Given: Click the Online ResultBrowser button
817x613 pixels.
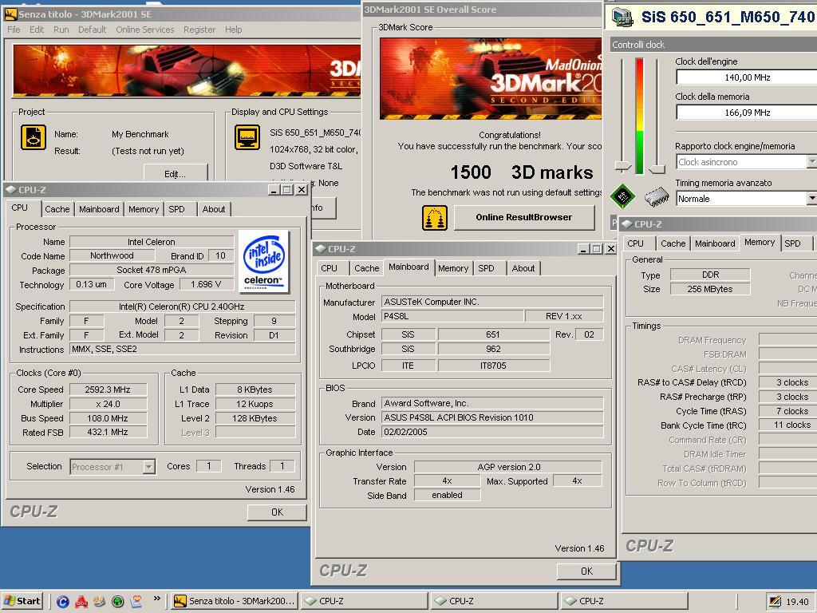Looking at the screenshot, I should coord(524,217).
